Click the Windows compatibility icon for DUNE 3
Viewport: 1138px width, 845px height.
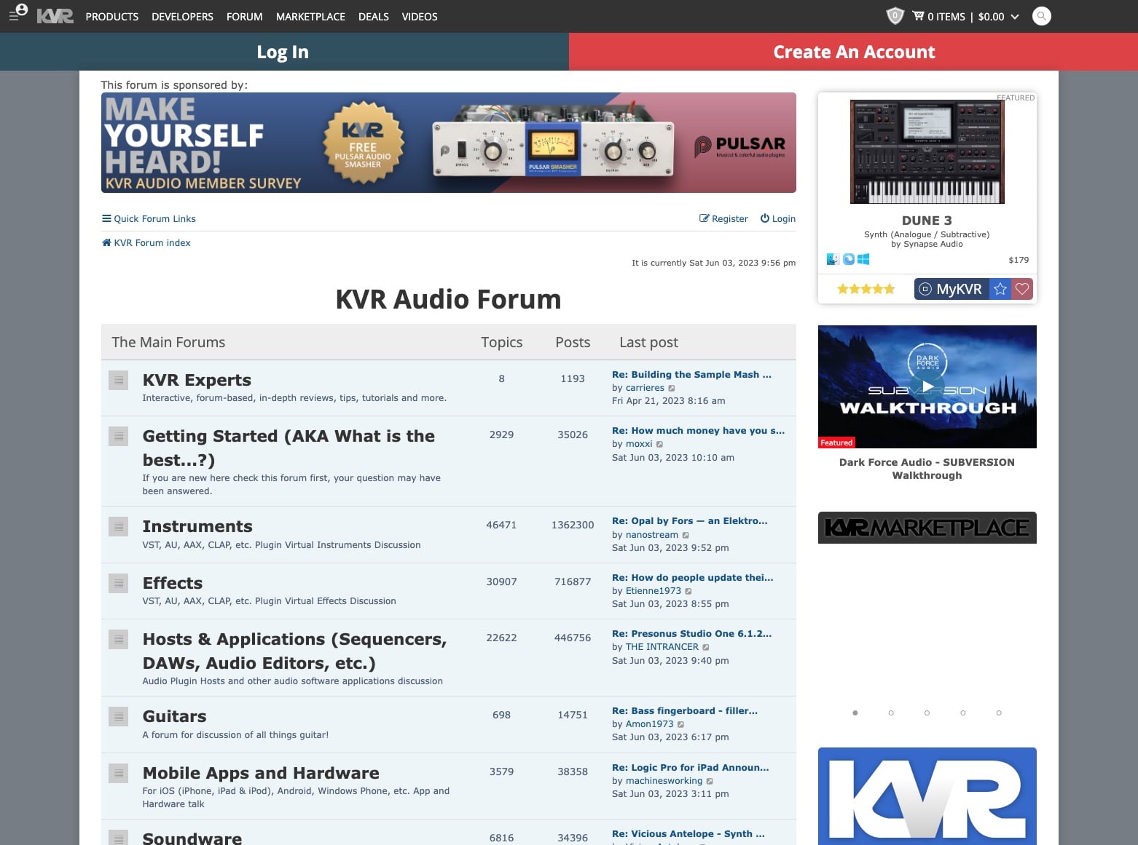pos(864,258)
